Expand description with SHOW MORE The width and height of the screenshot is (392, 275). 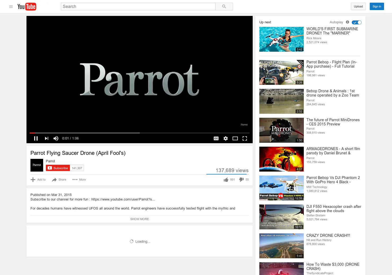140,219
